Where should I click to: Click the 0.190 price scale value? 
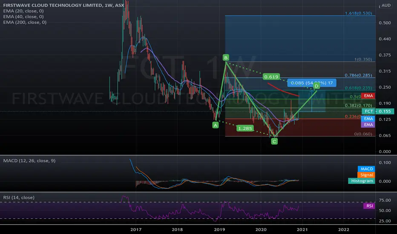(x=385, y=103)
